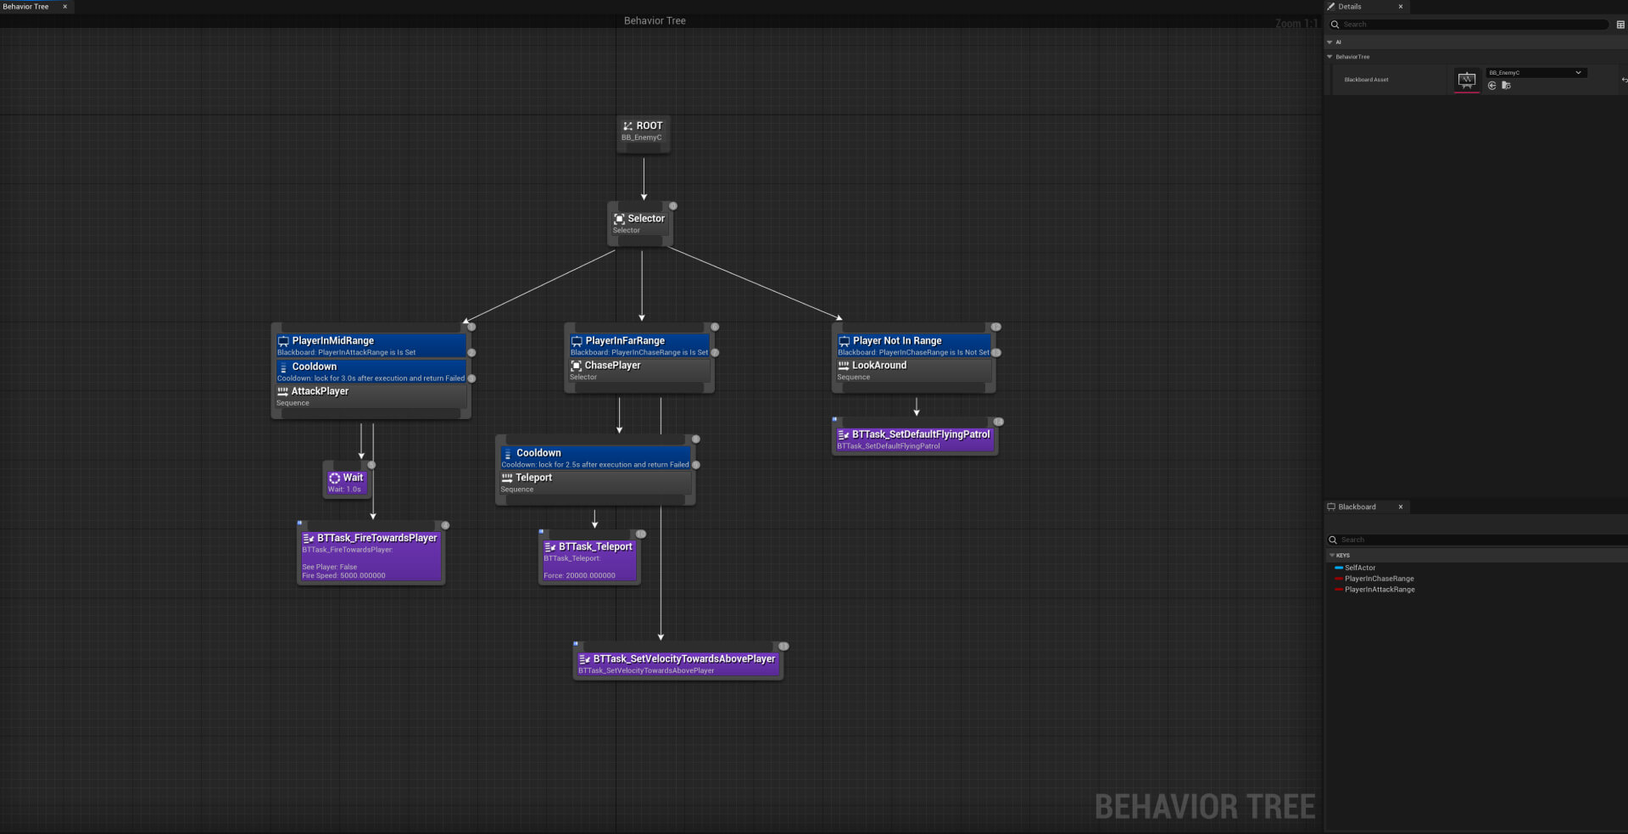Click the Blackboard Asset thumbnail

point(1466,80)
